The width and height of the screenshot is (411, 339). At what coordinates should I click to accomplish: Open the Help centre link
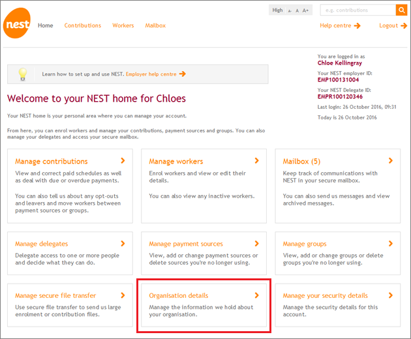coord(335,25)
